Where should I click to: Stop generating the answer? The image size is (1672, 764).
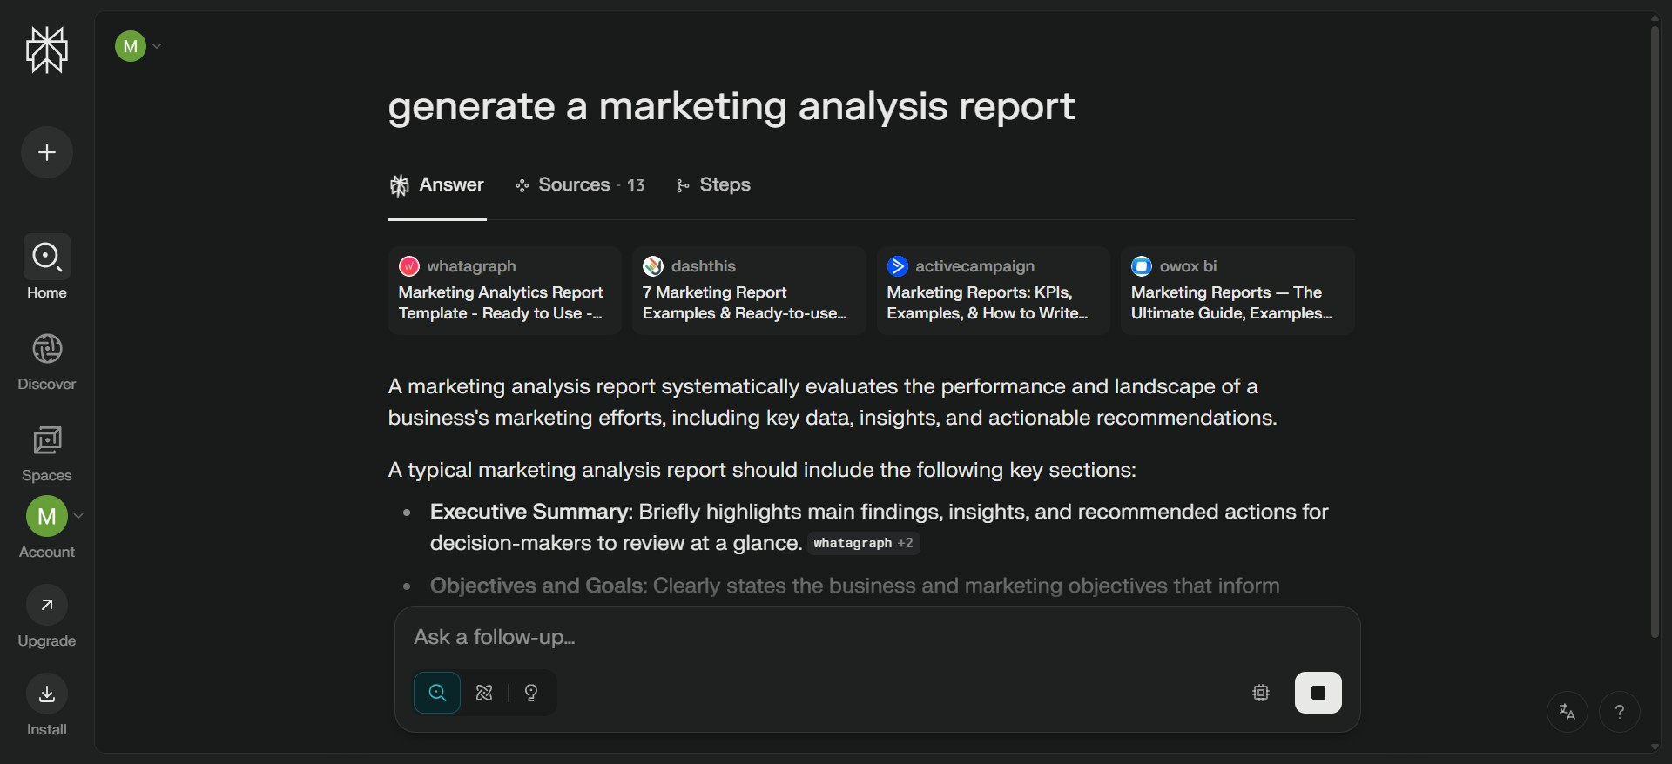point(1318,693)
